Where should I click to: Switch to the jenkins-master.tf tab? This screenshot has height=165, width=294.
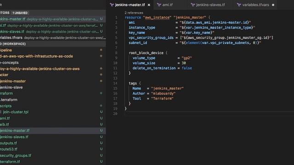click(x=130, y=5)
